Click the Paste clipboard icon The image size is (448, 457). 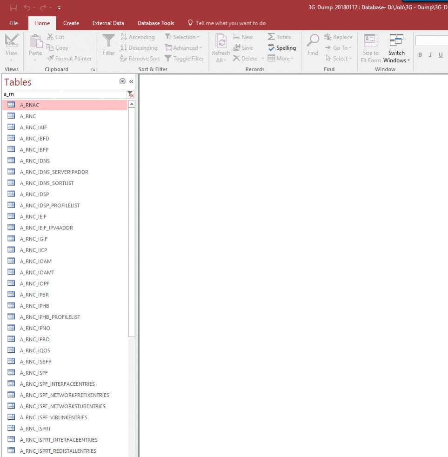[35, 41]
